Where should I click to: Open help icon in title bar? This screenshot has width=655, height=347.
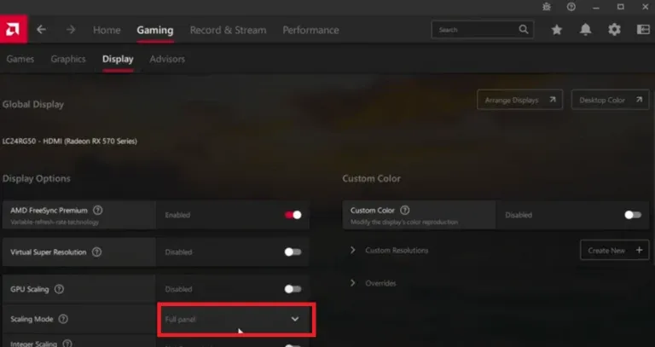pos(571,7)
